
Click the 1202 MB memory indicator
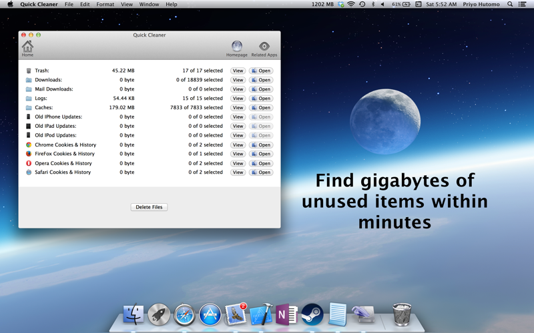pos(322,4)
